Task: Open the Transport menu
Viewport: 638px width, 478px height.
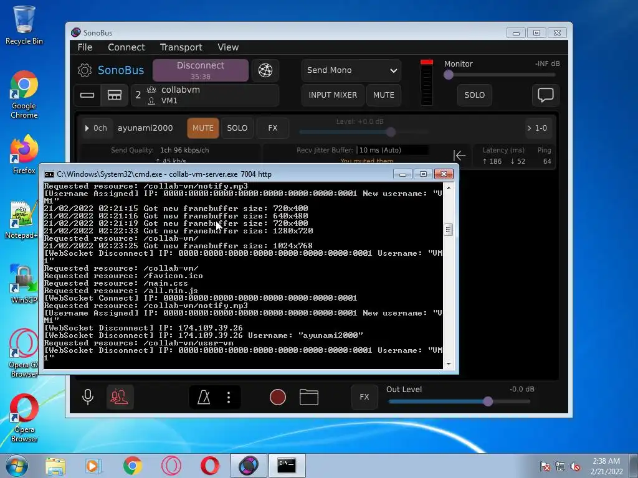Action: pos(181,47)
